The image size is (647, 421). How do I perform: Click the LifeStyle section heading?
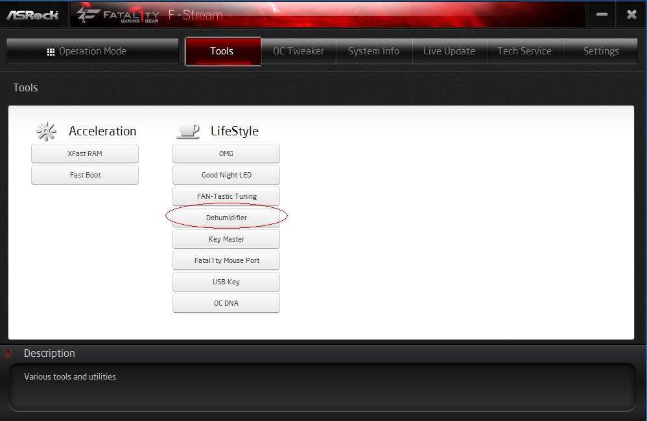coord(235,131)
